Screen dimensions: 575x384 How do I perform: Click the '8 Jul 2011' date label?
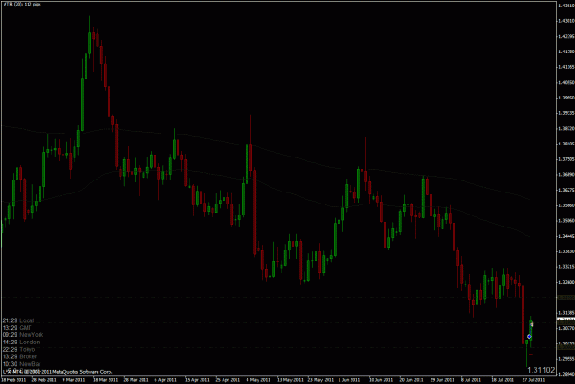471,380
